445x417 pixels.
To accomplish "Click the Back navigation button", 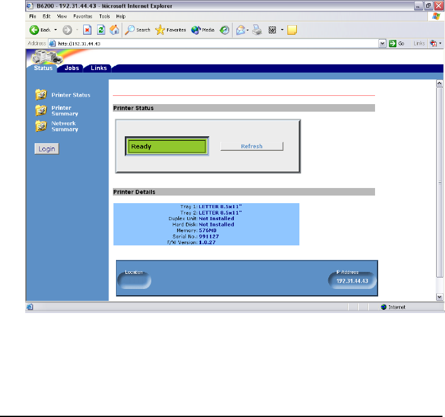I will (x=40, y=30).
